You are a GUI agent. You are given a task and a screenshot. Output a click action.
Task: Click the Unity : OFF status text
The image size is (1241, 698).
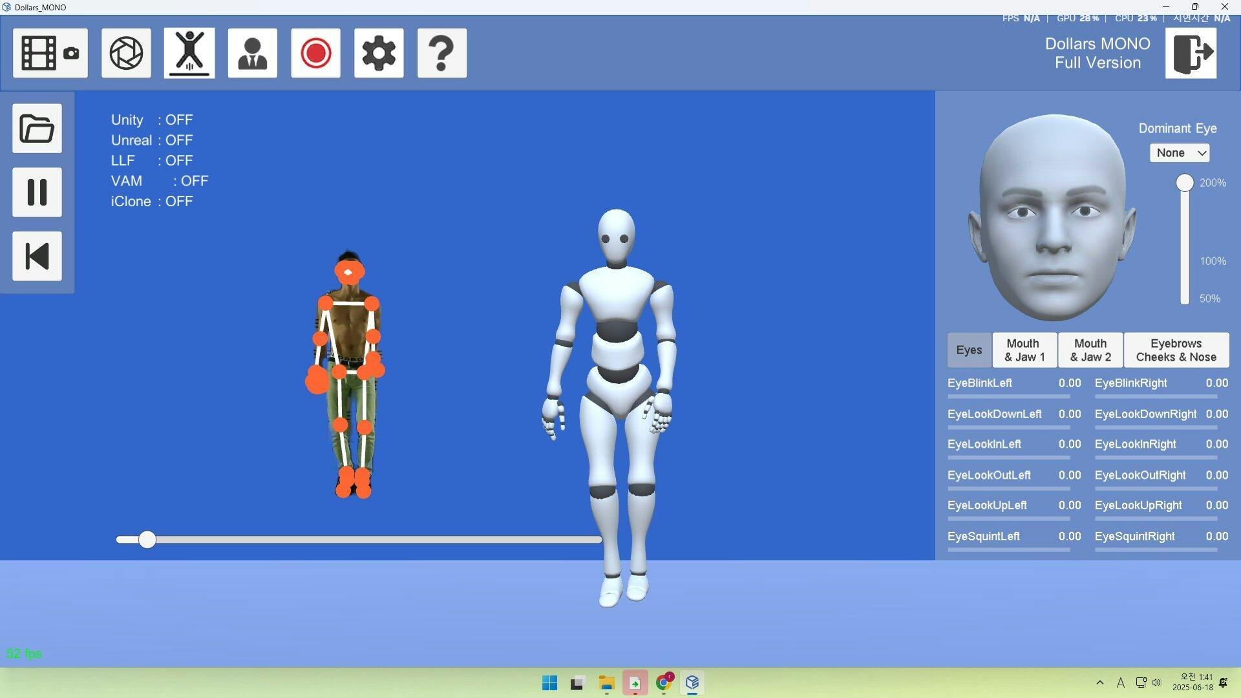(x=152, y=120)
